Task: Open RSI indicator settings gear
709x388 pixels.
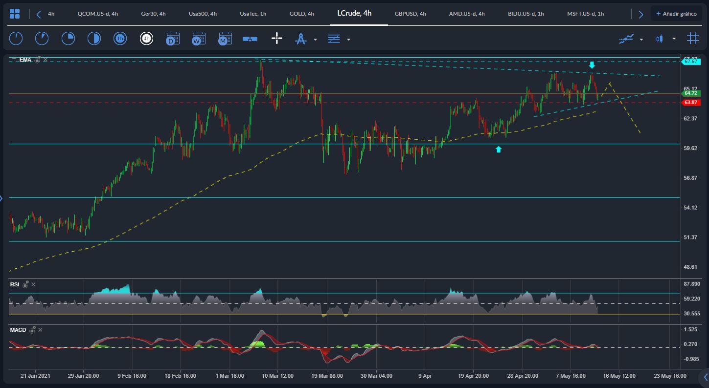Action: (25, 284)
